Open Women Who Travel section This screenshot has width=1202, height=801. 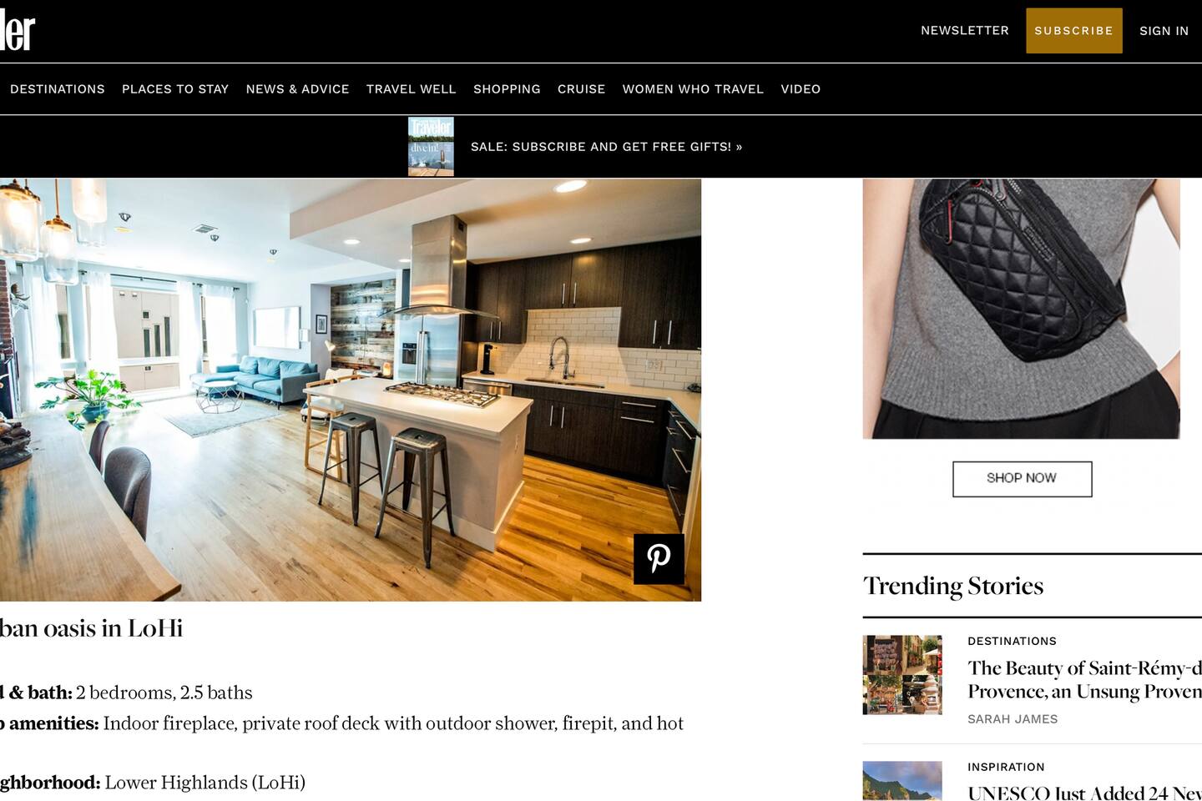pos(693,89)
